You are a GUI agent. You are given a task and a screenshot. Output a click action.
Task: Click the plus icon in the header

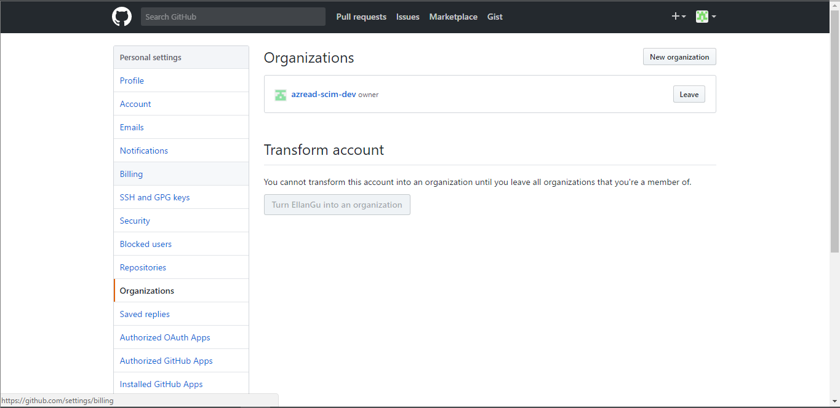pyautogui.click(x=675, y=16)
